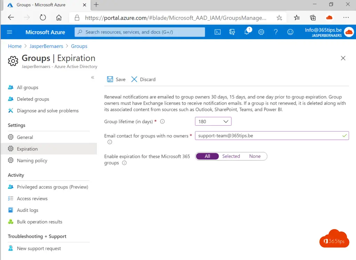Refresh the browser page

tap(43, 17)
